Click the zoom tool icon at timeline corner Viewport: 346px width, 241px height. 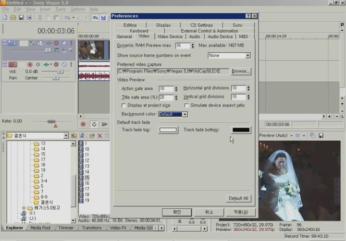[x=342, y=117]
